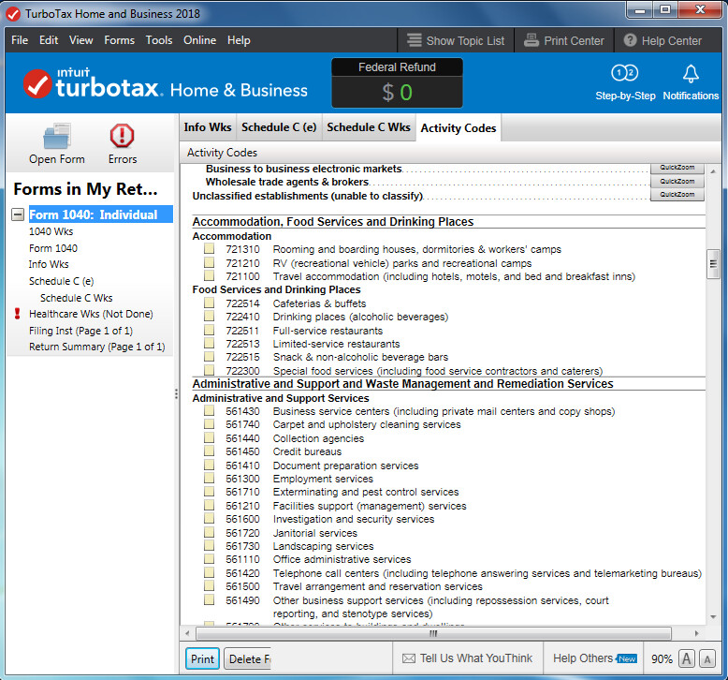
Task: QuickZoom for Unclassified establishments
Action: click(x=677, y=194)
